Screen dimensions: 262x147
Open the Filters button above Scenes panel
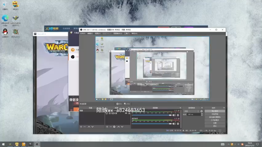127,104
